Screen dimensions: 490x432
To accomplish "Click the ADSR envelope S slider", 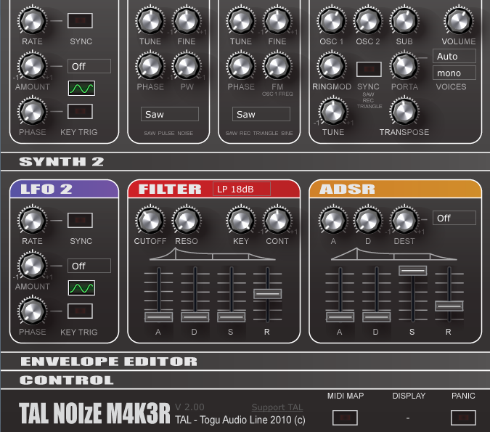I will (x=412, y=271).
